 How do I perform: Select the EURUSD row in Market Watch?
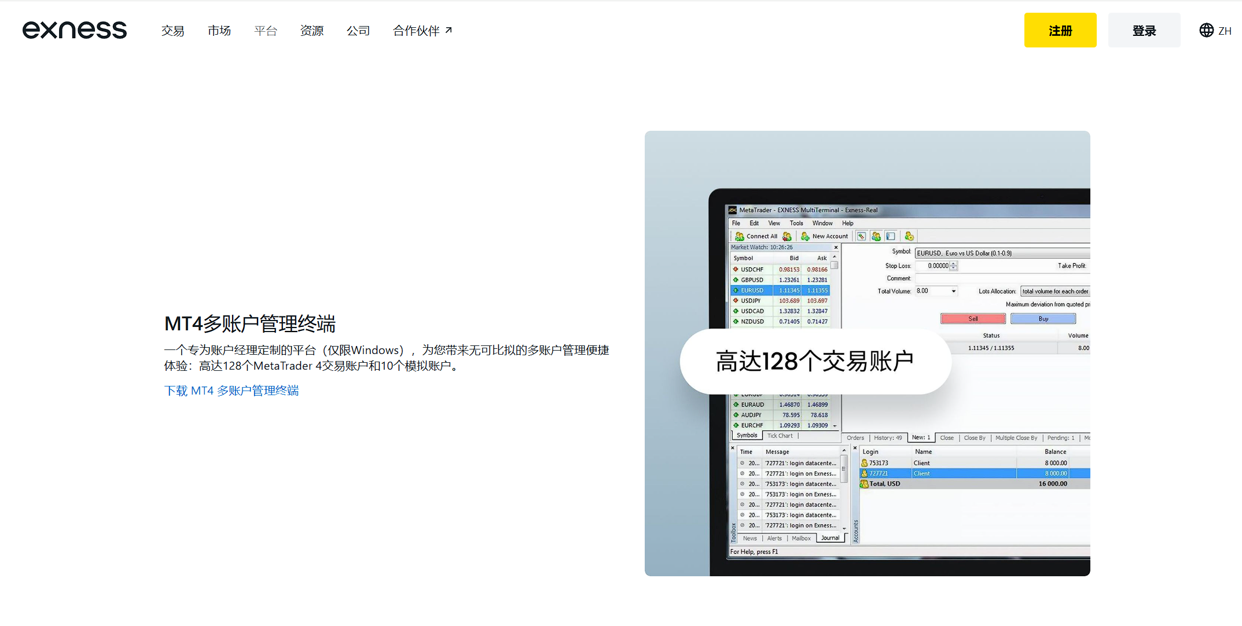(x=781, y=290)
